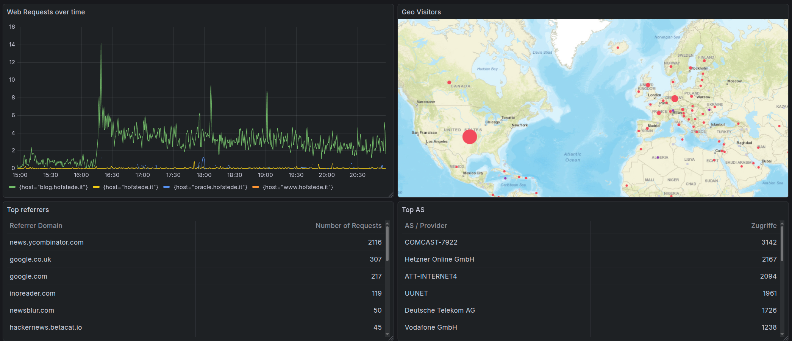Open the Geo Visitors panel title menu
The height and width of the screenshot is (341, 792).
[421, 12]
